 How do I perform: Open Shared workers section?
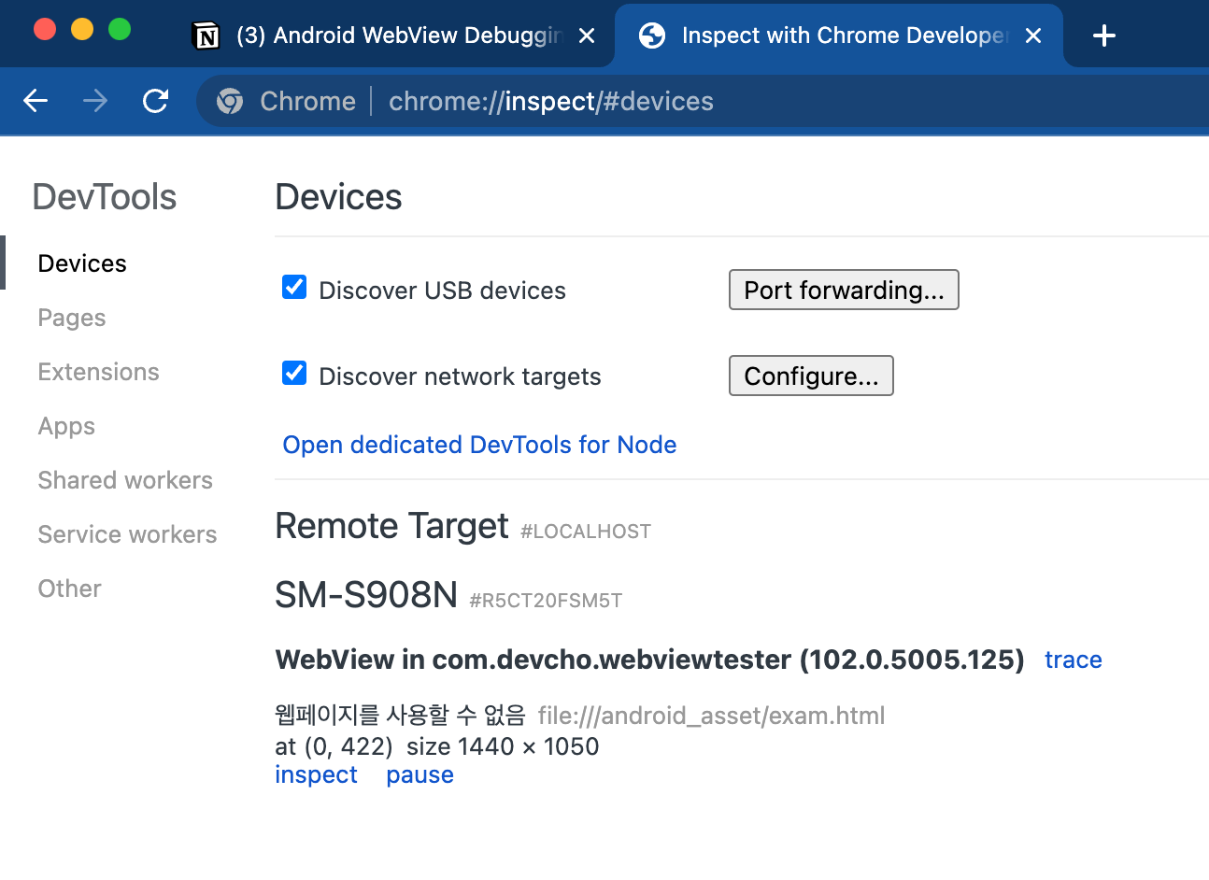[x=125, y=480]
